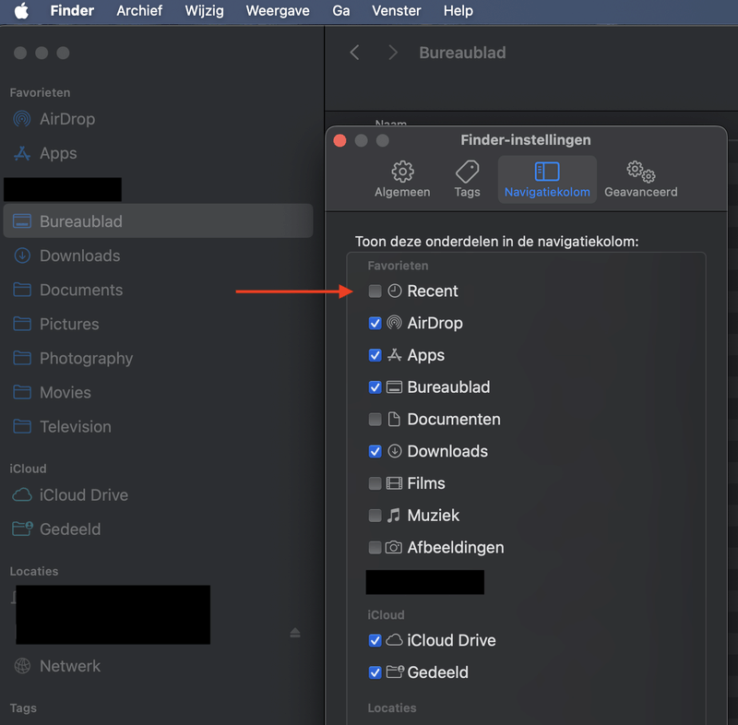Viewport: 738px width, 725px height.
Task: Click the clock icon beside Recent
Action: click(x=395, y=291)
